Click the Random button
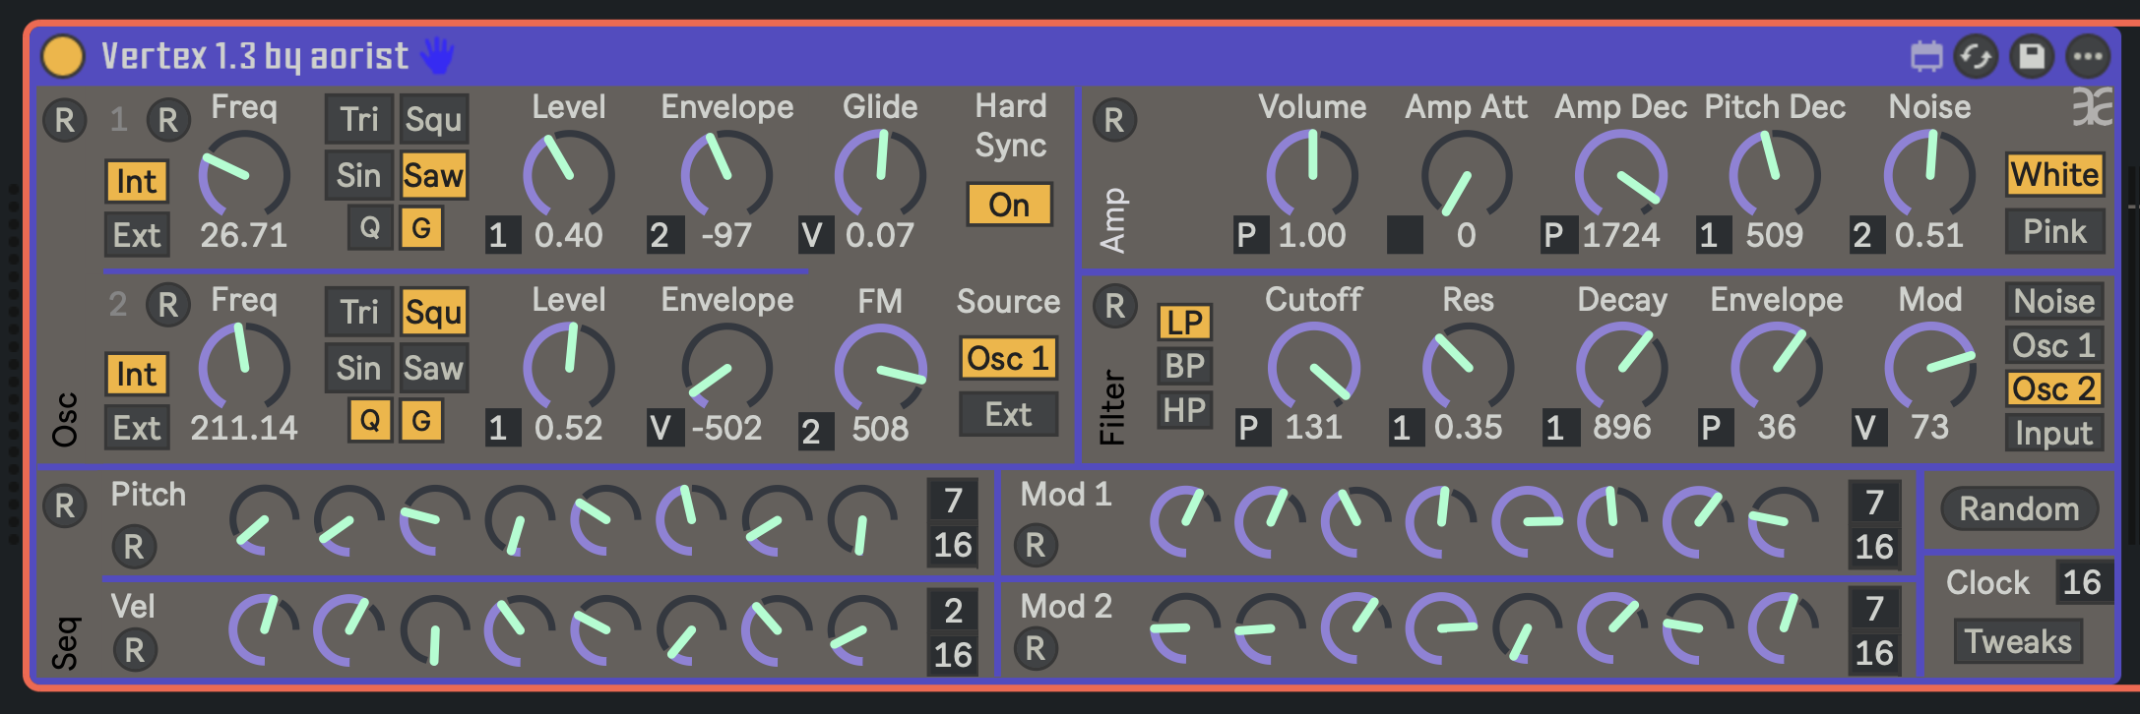 click(x=2019, y=508)
